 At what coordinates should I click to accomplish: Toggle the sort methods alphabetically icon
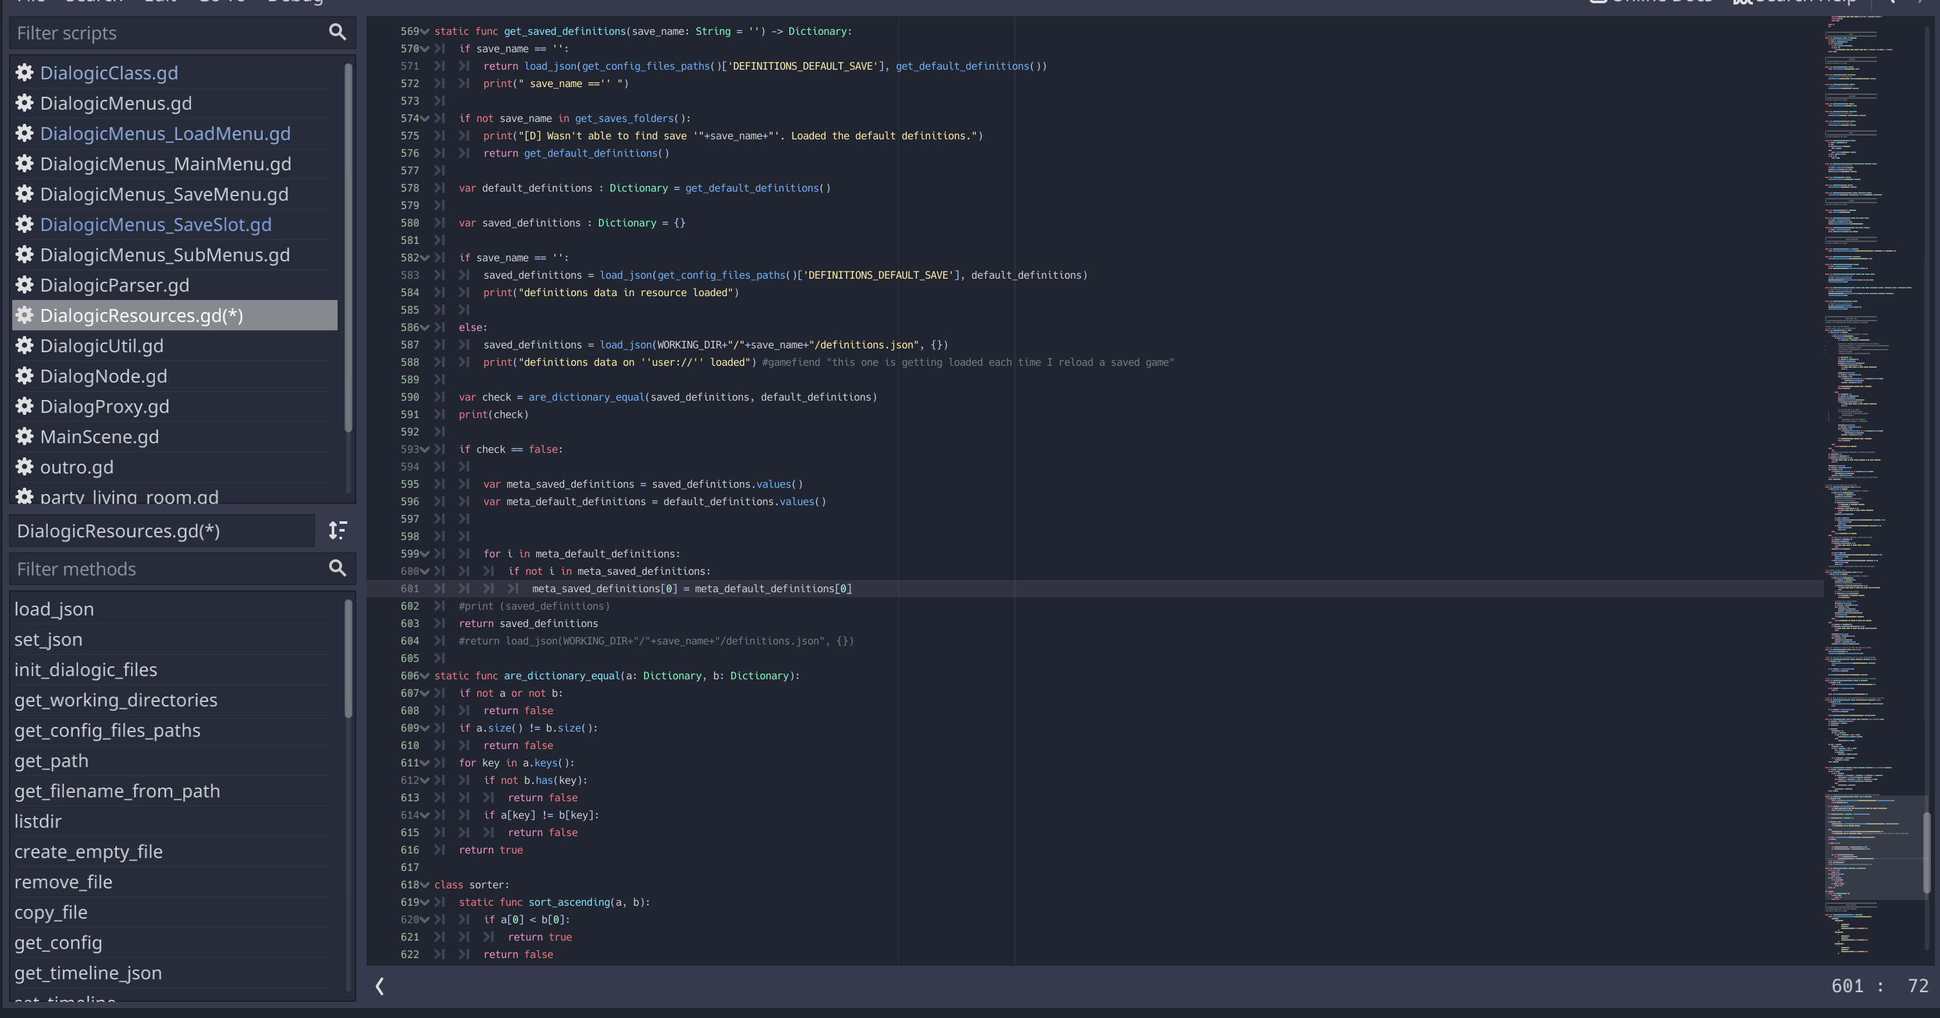[338, 531]
